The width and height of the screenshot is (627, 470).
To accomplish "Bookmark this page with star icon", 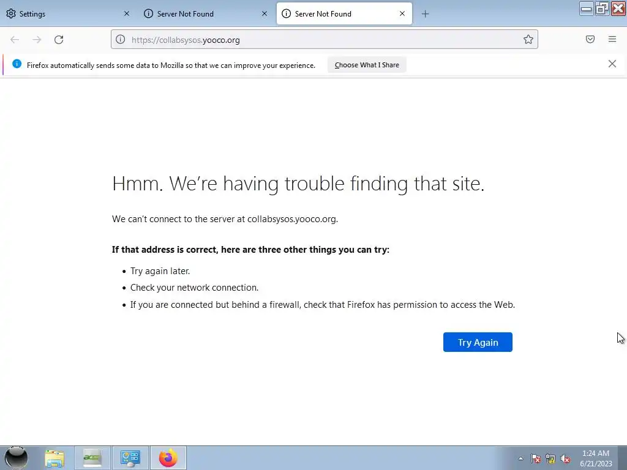I will tap(528, 39).
